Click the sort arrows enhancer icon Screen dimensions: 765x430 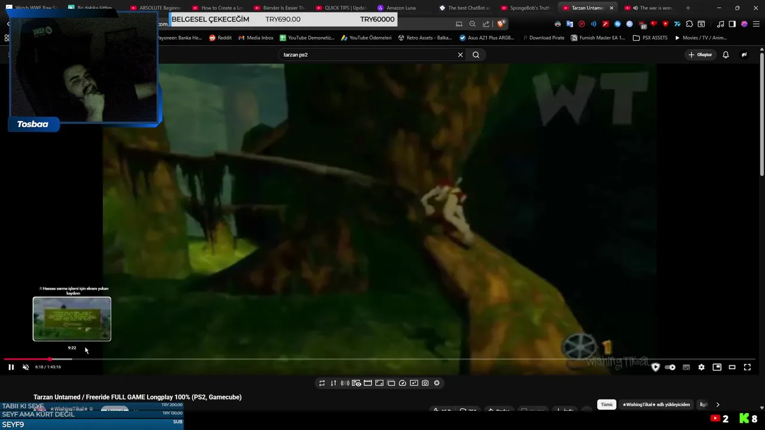coord(333,383)
